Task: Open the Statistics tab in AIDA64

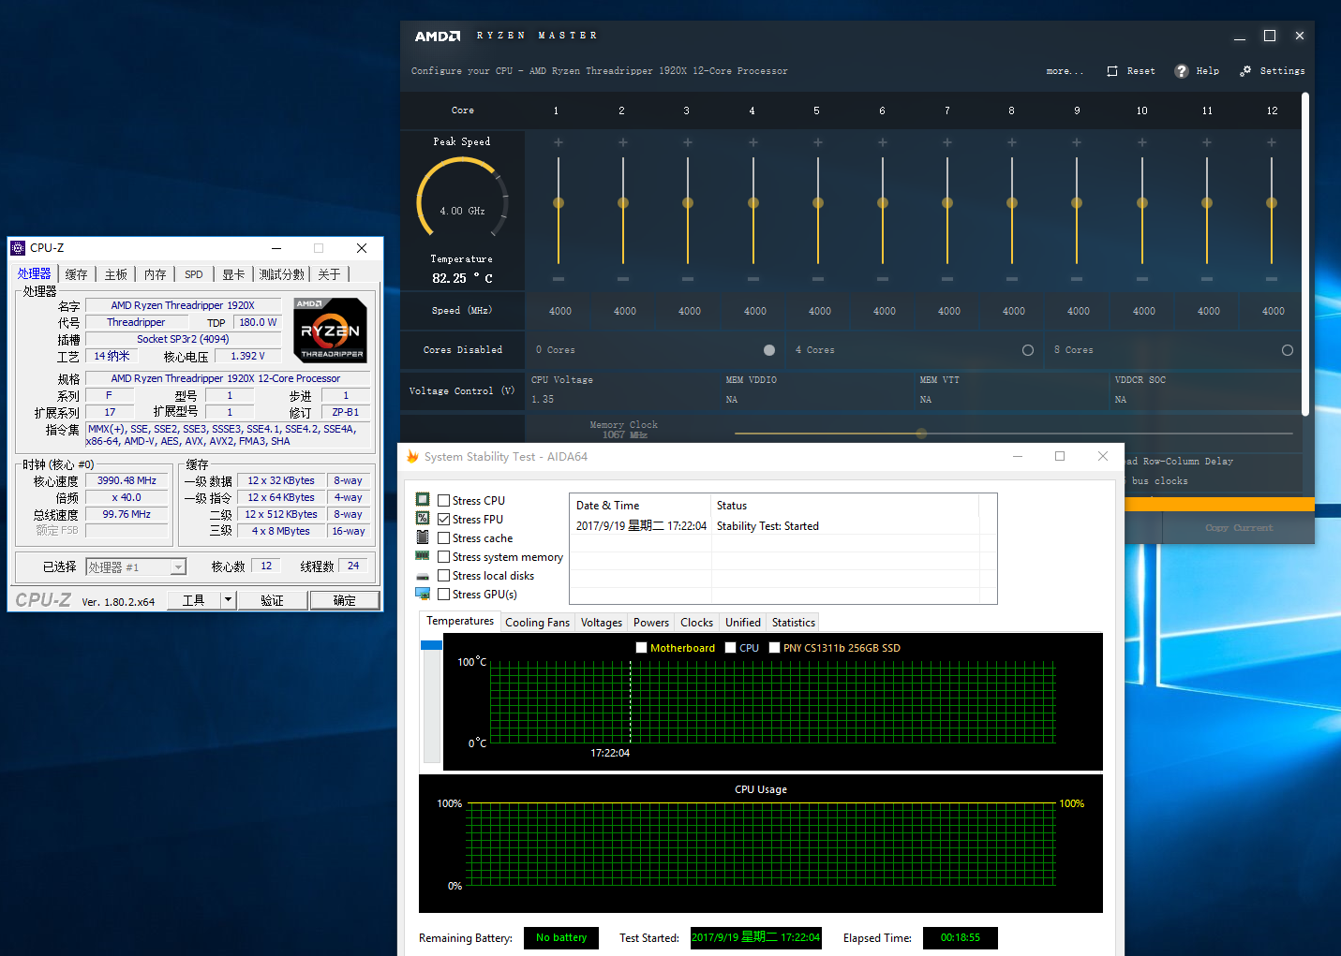Action: click(x=794, y=623)
